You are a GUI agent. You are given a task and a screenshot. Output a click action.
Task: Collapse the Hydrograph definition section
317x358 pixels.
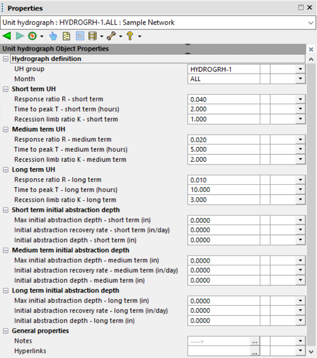pos(6,59)
